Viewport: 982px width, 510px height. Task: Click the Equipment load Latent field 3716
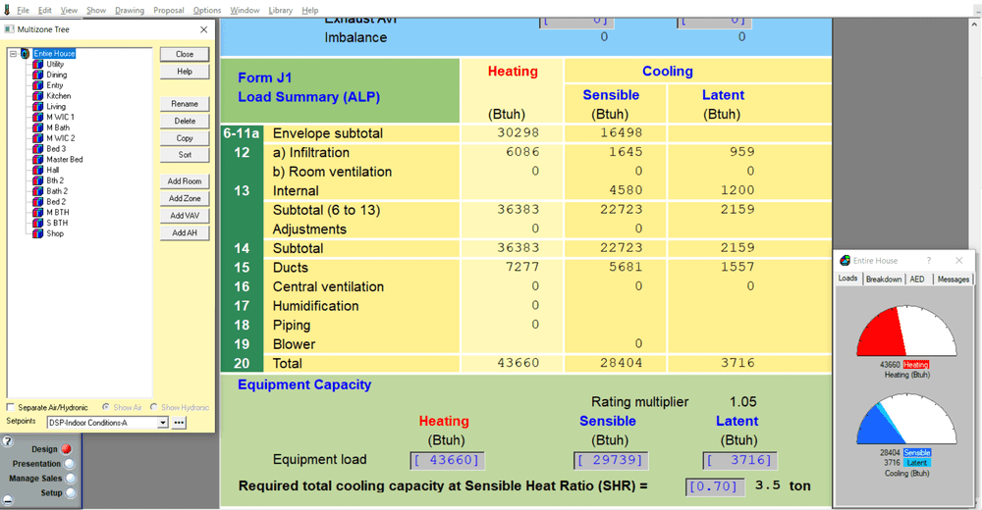739,461
